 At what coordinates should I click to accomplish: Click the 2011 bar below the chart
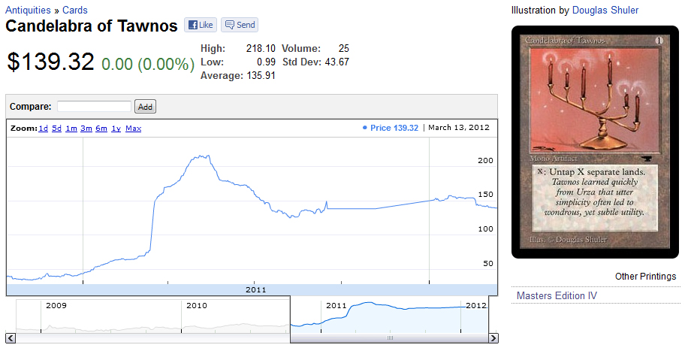point(256,289)
